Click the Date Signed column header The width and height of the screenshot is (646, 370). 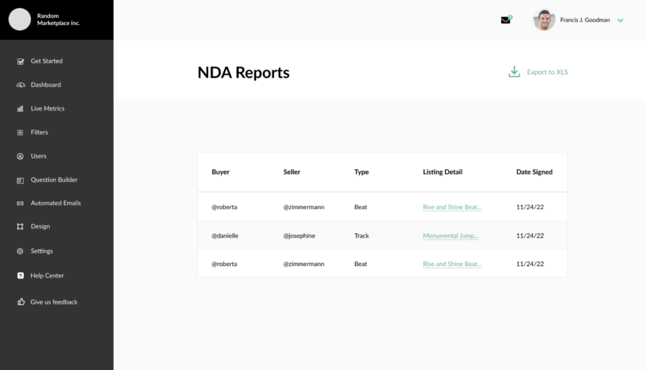coord(534,171)
